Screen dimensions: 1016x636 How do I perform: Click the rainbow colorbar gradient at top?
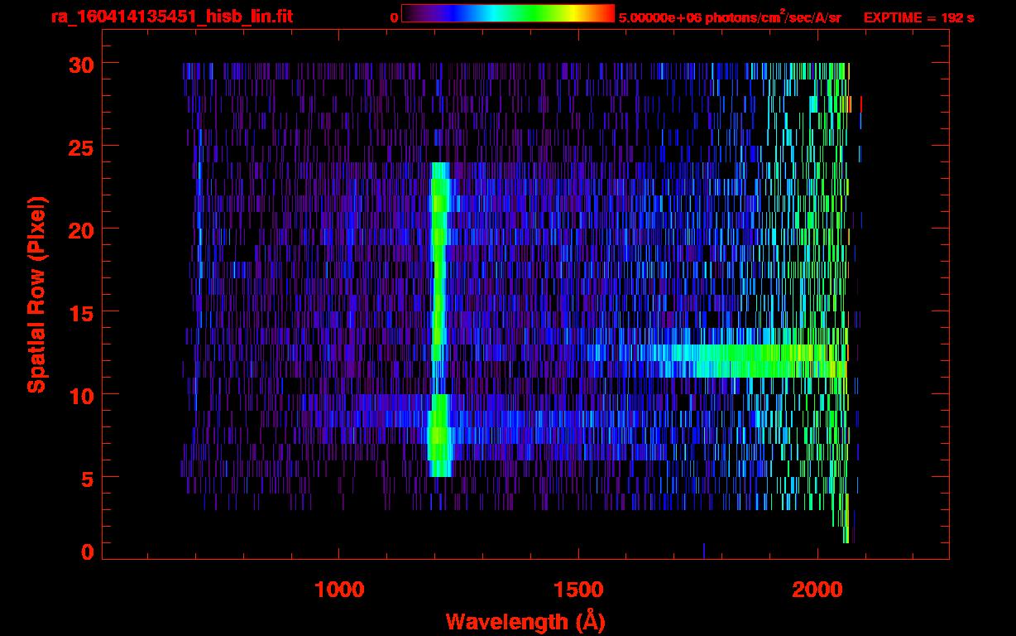pyautogui.click(x=507, y=14)
